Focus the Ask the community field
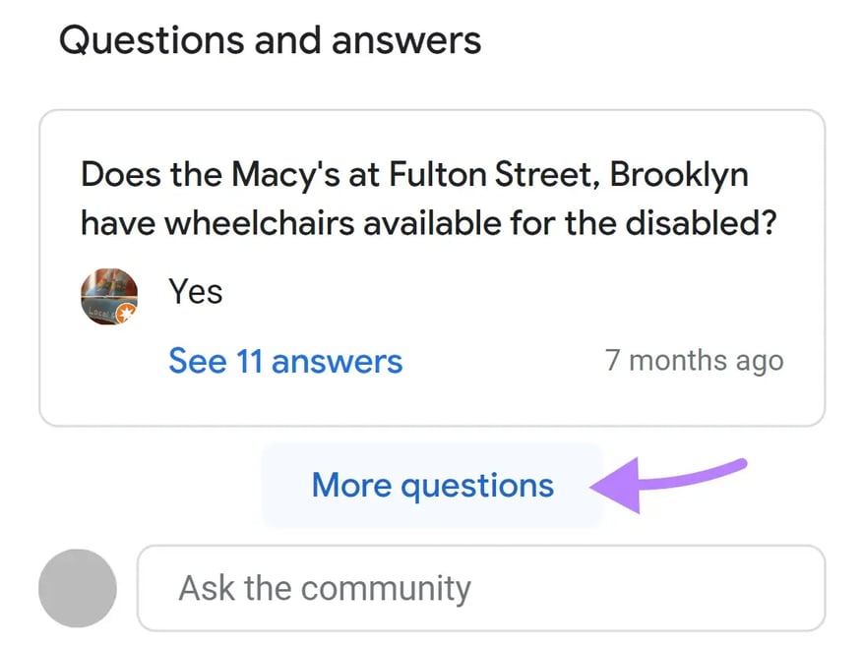 [481, 588]
